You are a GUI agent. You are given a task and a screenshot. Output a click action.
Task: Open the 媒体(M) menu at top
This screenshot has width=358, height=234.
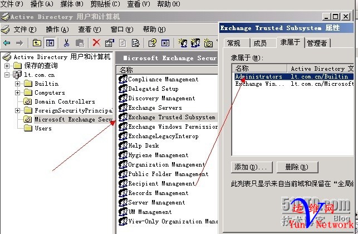(72, 4)
